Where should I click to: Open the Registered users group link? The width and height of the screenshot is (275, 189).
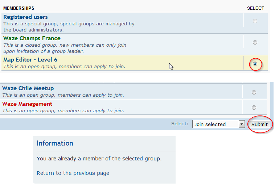(x=25, y=17)
